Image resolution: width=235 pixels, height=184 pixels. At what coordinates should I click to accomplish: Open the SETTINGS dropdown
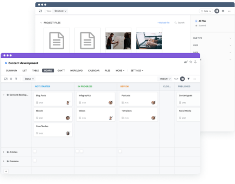[x=137, y=71]
